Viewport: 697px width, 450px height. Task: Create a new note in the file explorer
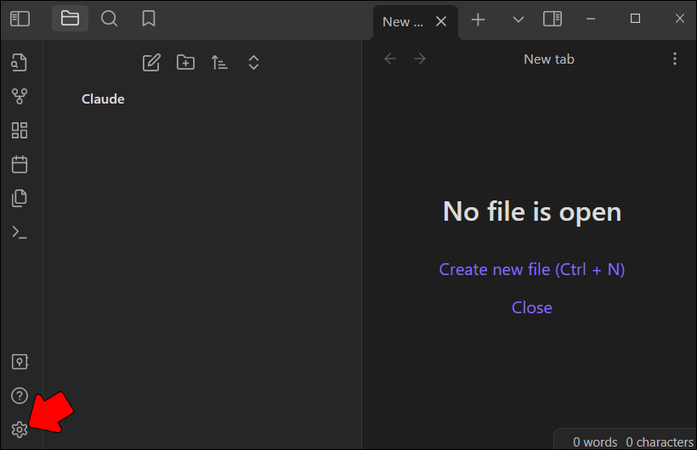[x=151, y=62]
